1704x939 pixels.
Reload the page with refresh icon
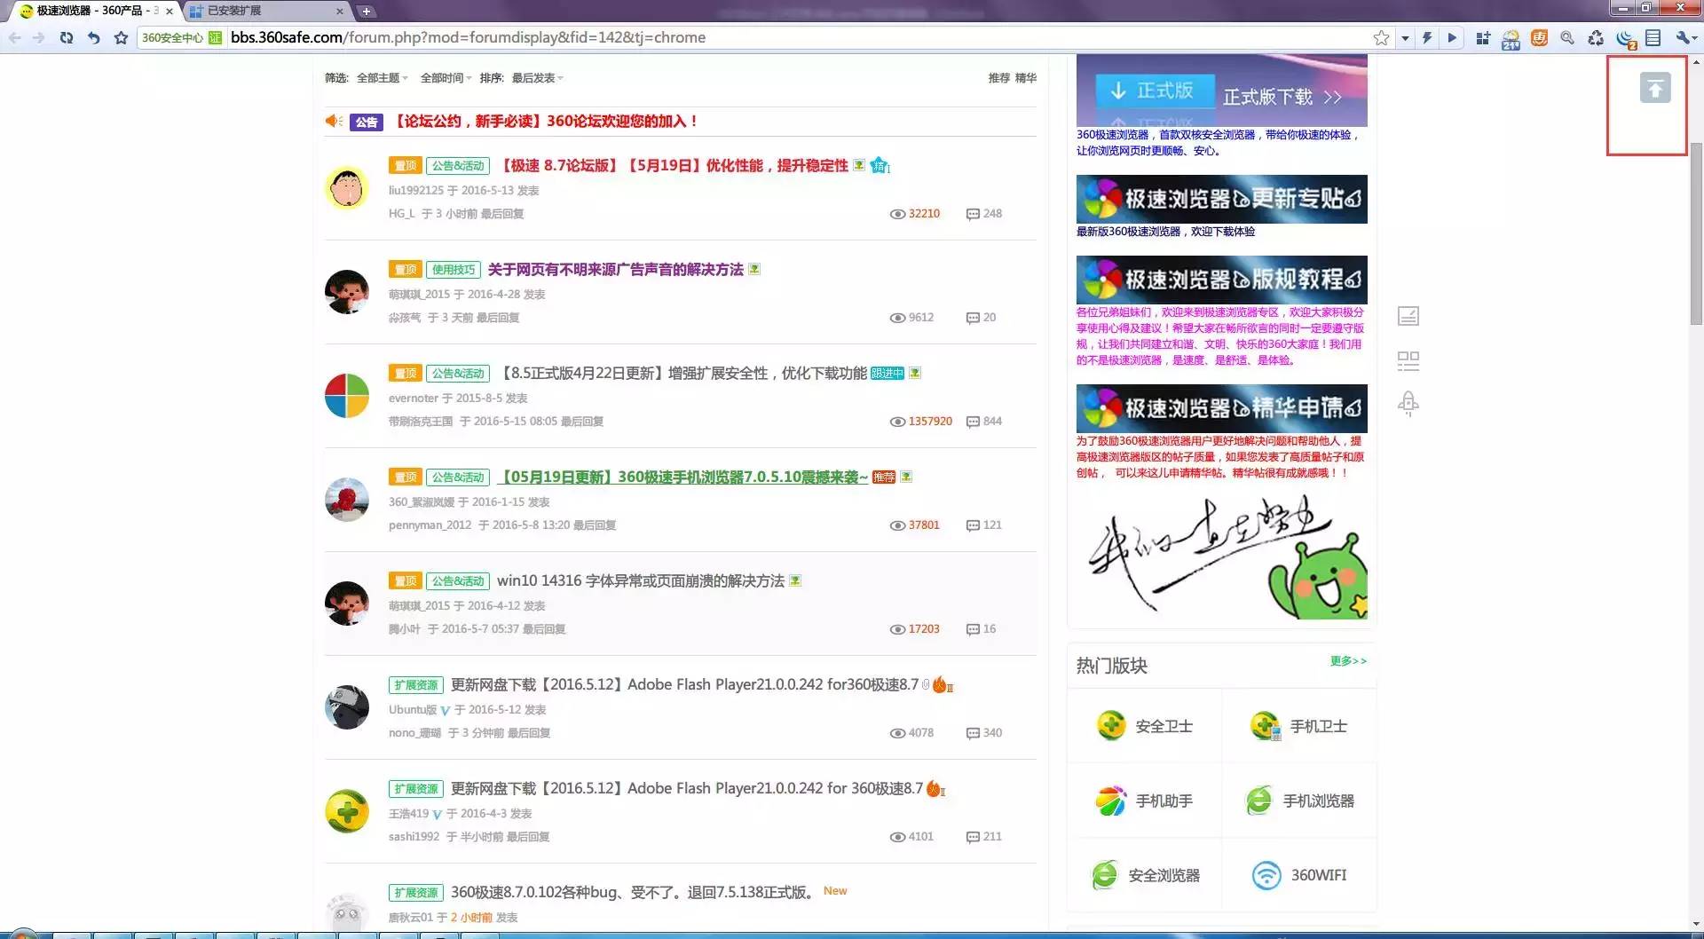pos(67,38)
